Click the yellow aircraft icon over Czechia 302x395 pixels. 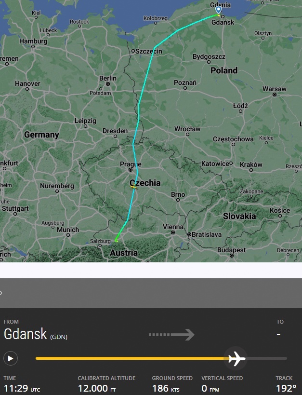(133, 187)
